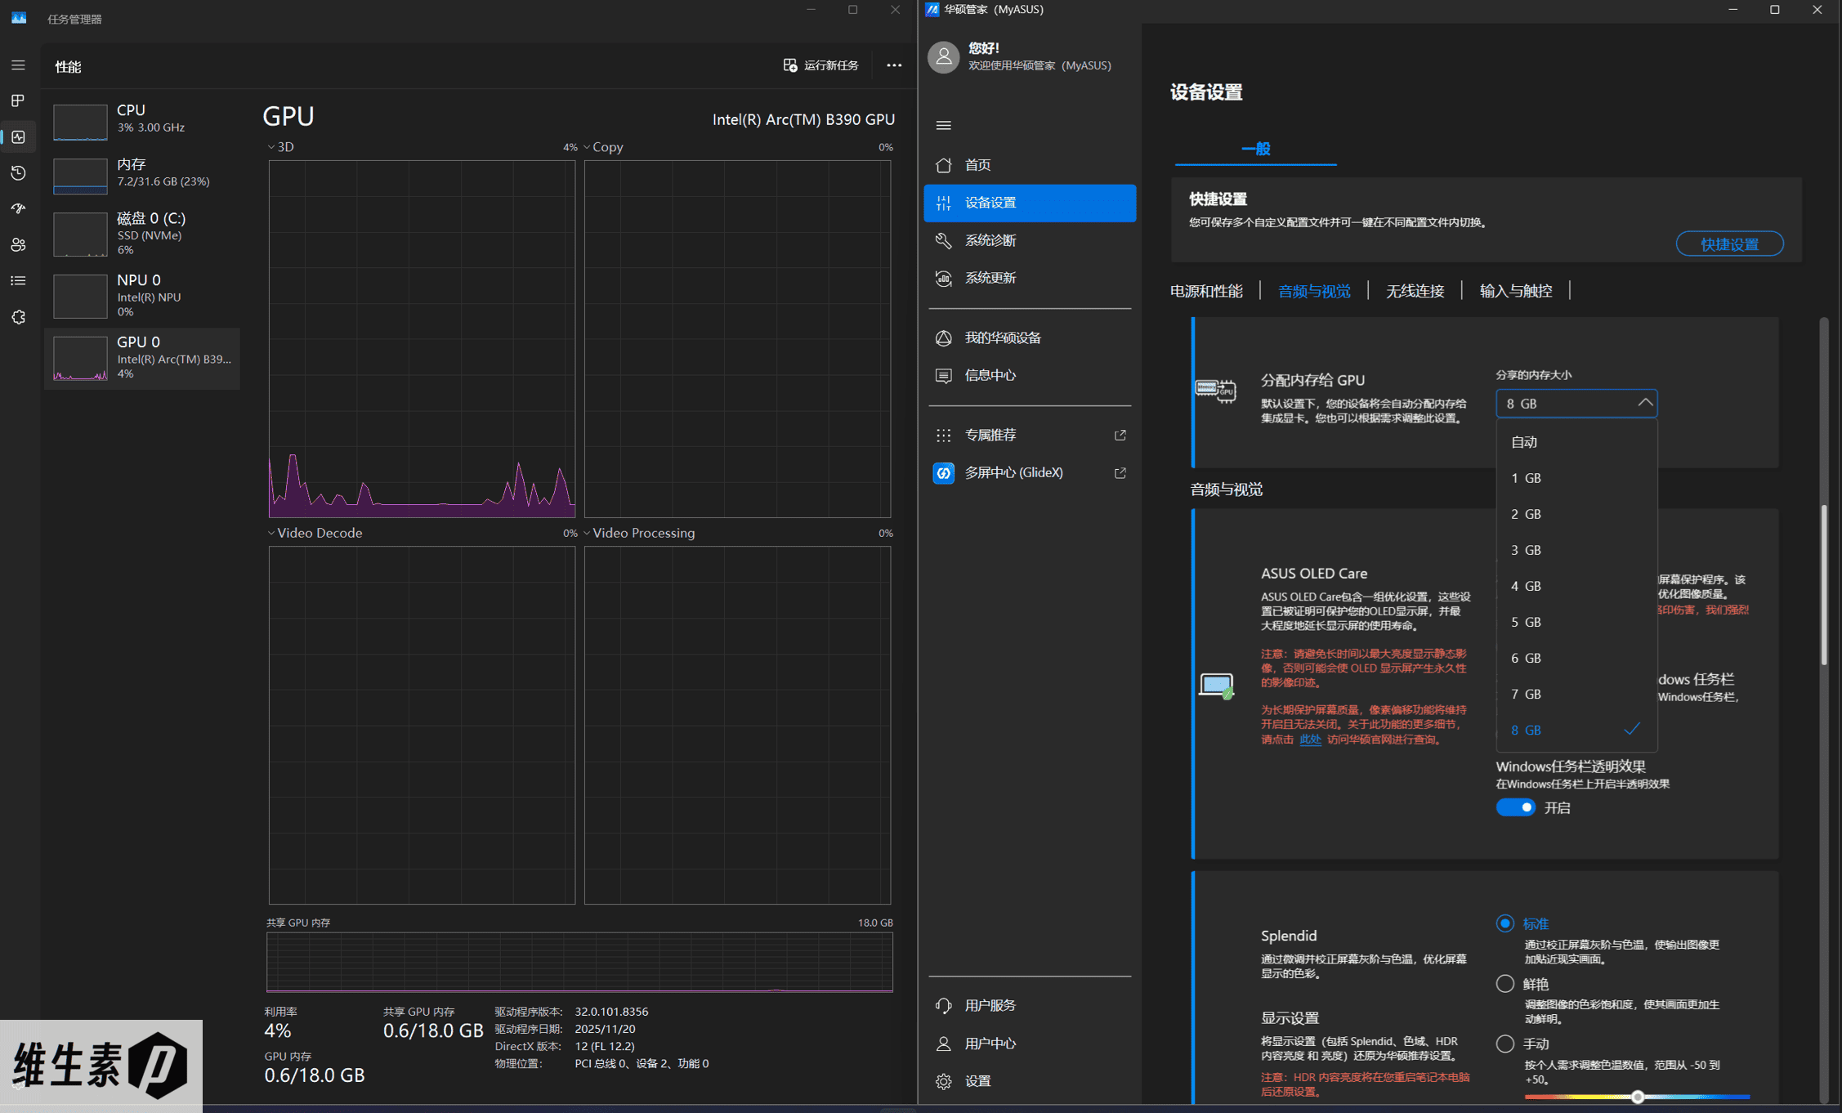This screenshot has height=1113, width=1842.
Task: Open Task Manager hamburger navigation menu
Action: pos(18,65)
